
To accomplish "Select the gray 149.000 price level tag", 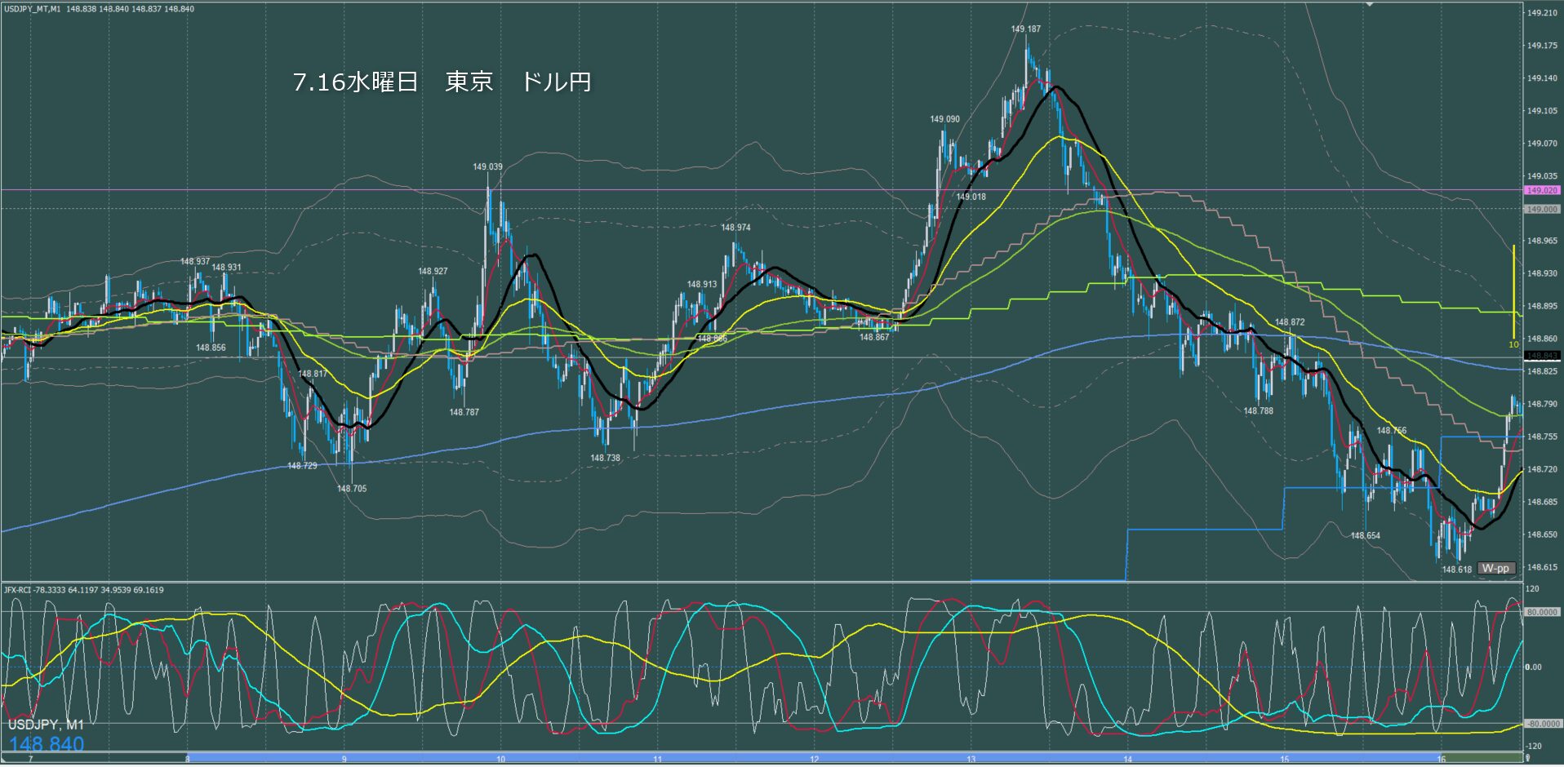I will pyautogui.click(x=1542, y=209).
